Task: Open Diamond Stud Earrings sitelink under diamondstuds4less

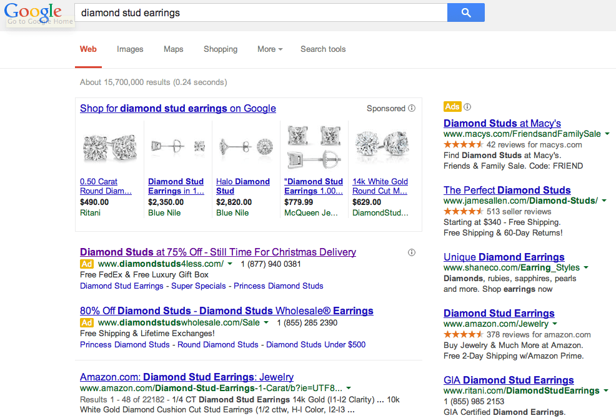Action: [x=122, y=286]
